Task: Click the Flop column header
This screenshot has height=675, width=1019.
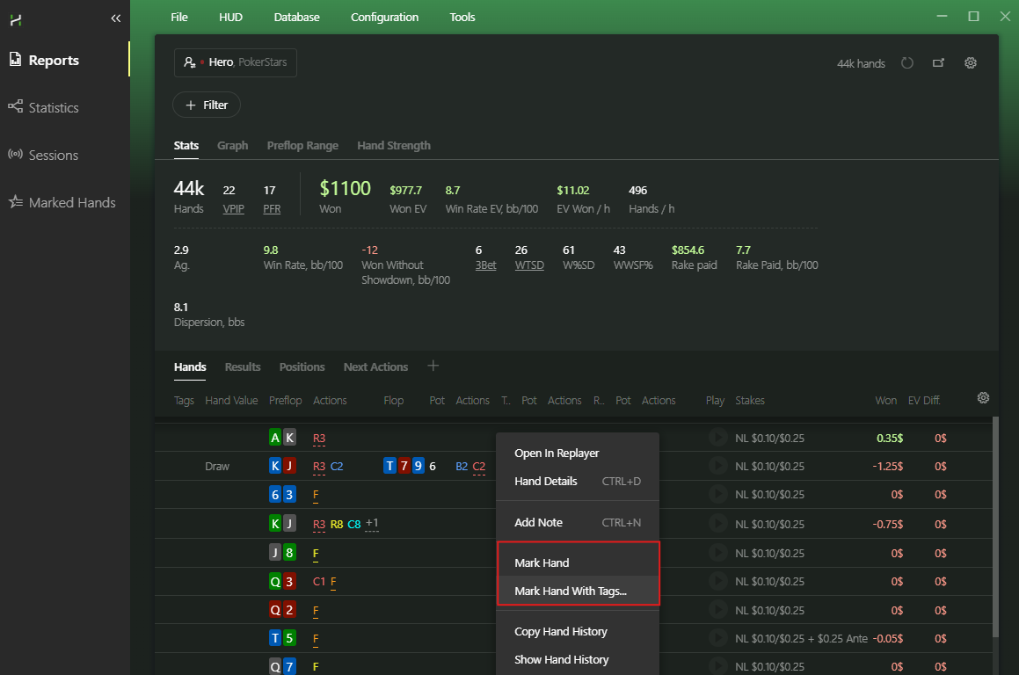Action: coord(393,400)
